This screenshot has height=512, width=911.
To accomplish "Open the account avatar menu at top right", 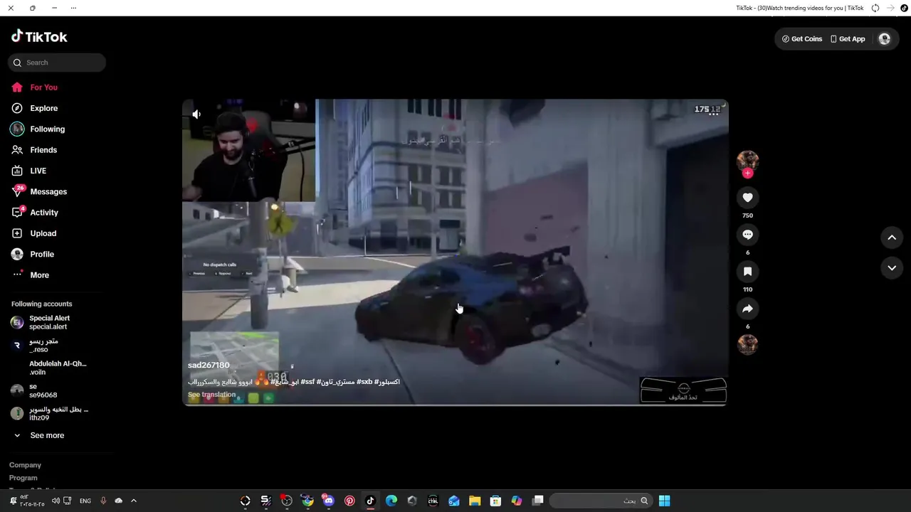I will (885, 39).
